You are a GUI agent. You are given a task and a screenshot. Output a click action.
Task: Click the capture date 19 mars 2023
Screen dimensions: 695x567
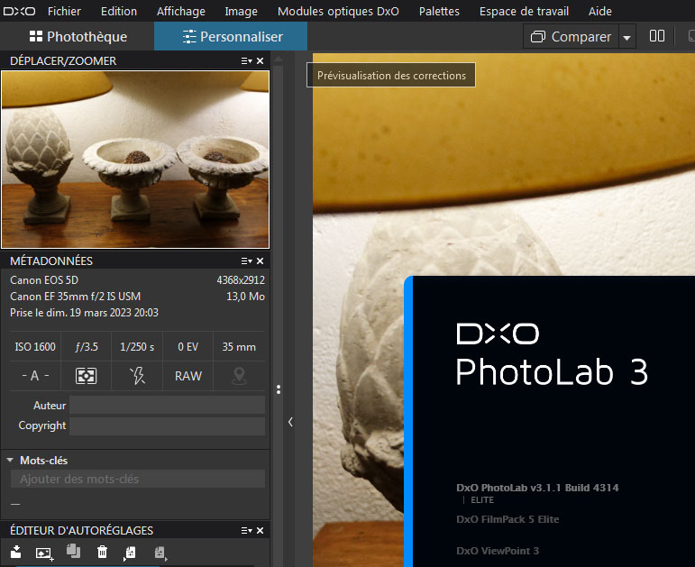click(x=84, y=313)
